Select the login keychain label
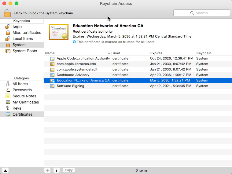Viewport: 232px width, 174px height. 17,27
